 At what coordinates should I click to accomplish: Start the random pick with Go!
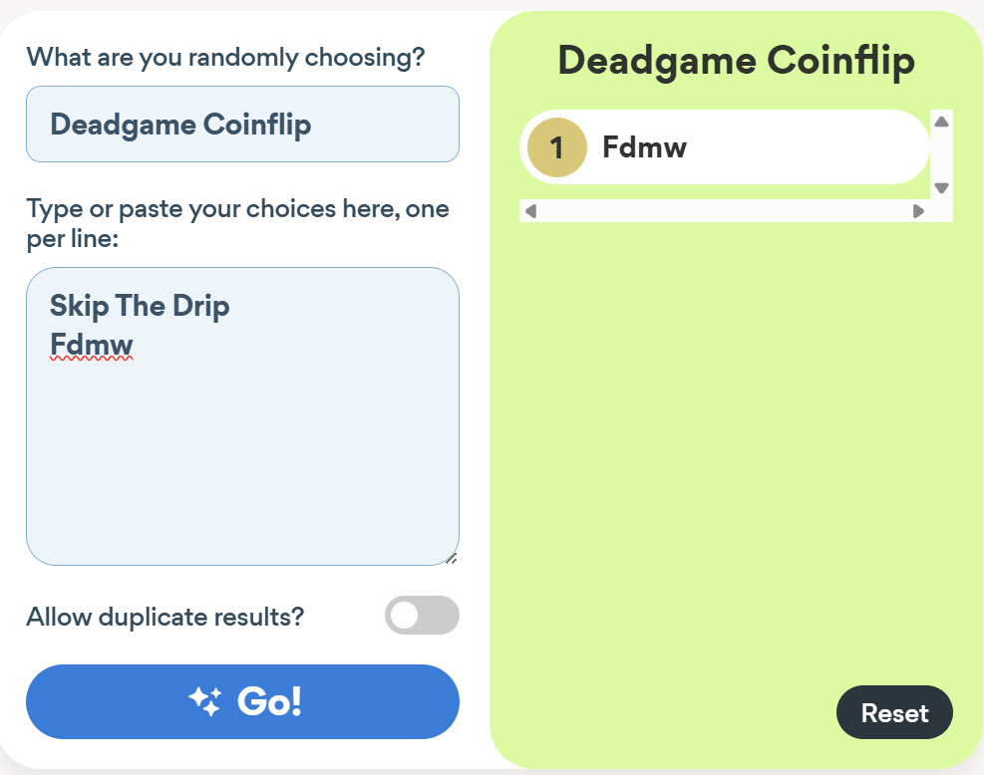tap(242, 701)
